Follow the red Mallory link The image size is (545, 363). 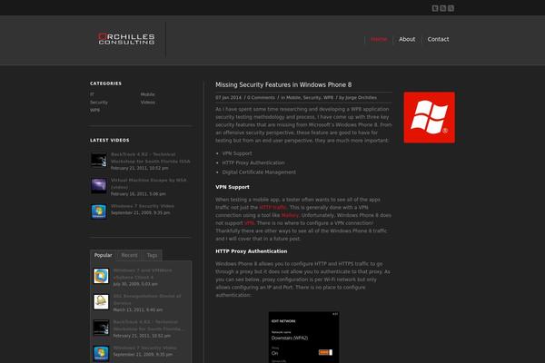(290, 215)
